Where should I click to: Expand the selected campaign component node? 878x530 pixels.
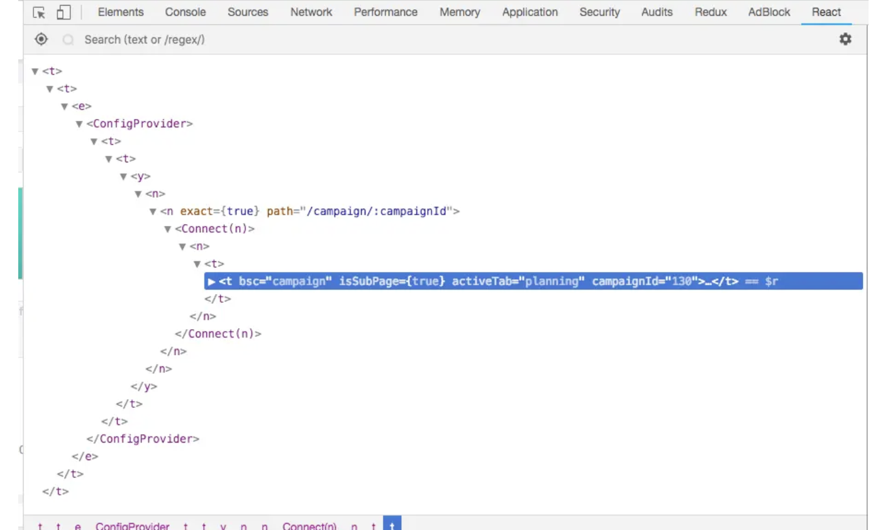[211, 281]
